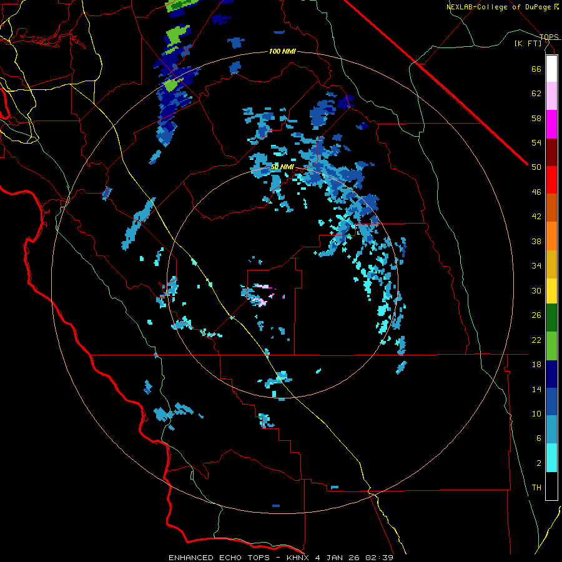This screenshot has height=562, width=562.
Task: Click the legend value '58'
Action: click(x=536, y=118)
